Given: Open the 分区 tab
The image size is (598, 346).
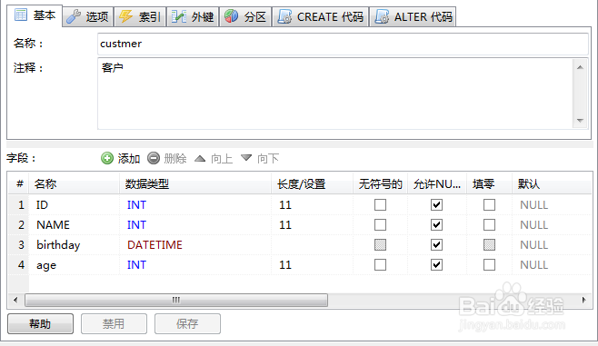Looking at the screenshot, I should [245, 17].
